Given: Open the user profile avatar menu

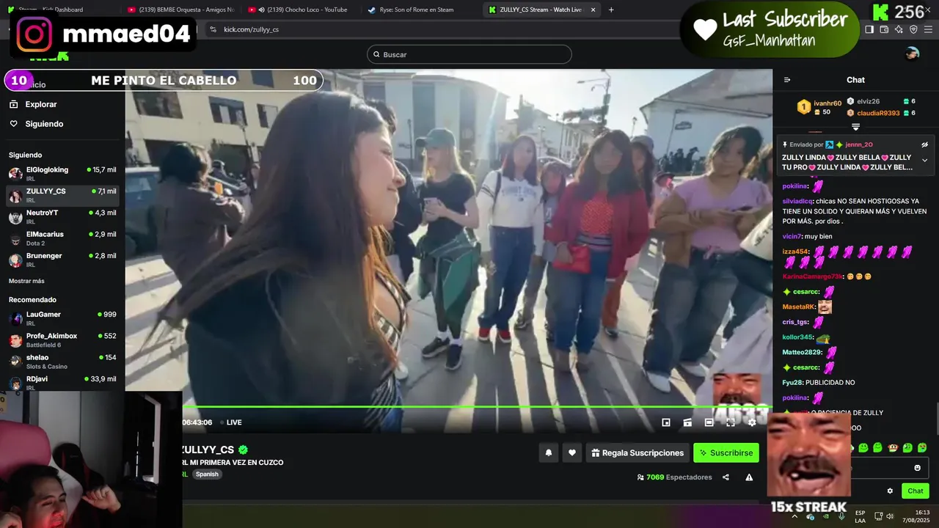Looking at the screenshot, I should pos(912,54).
